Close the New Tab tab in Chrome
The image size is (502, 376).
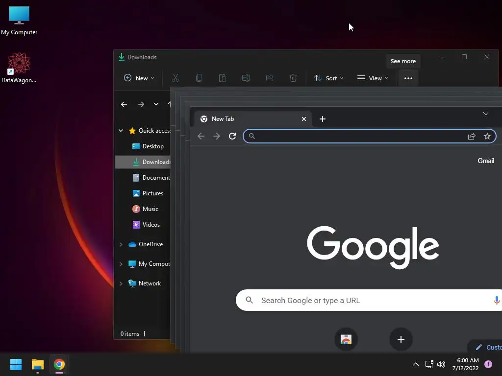304,119
